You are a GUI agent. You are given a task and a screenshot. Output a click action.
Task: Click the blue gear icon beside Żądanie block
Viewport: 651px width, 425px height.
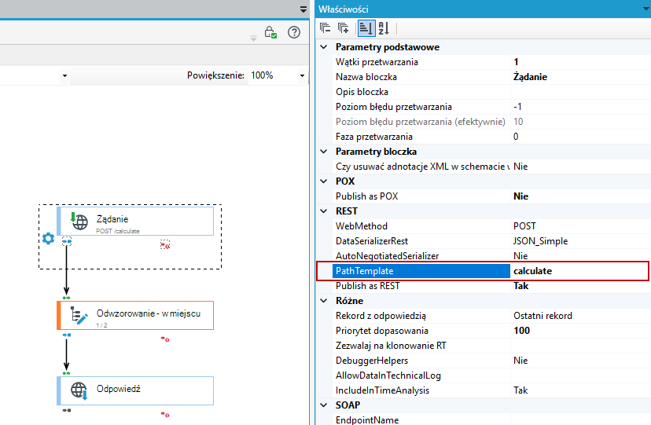48,238
